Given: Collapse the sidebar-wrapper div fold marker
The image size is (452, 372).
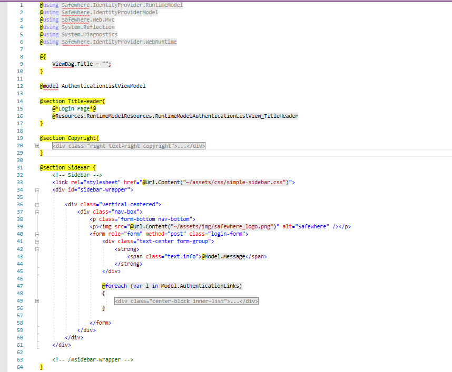Looking at the screenshot, I should point(37,190).
